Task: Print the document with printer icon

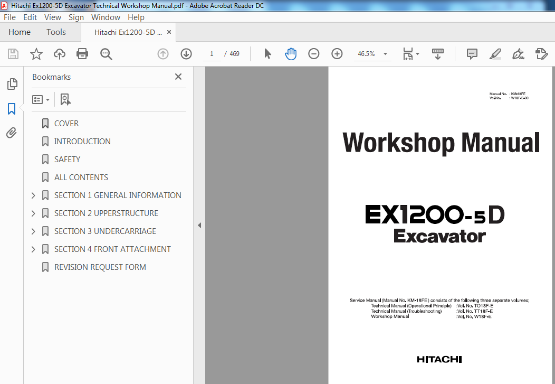Action: click(82, 54)
